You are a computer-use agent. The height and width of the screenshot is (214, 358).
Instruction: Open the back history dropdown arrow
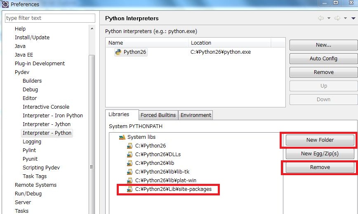[x=329, y=18]
